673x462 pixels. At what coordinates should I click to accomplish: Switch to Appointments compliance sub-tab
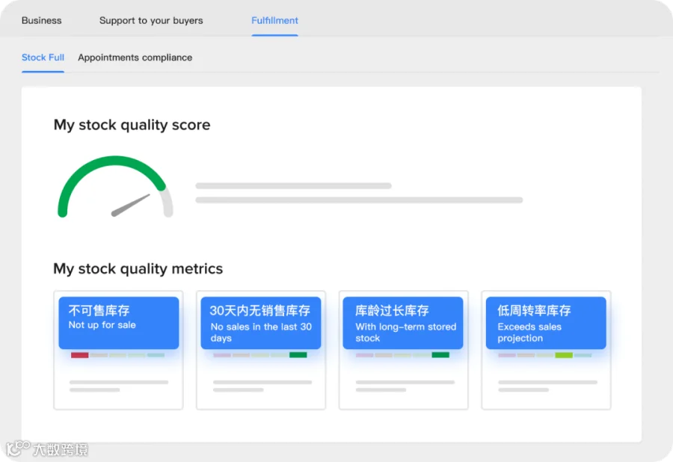[x=135, y=58]
